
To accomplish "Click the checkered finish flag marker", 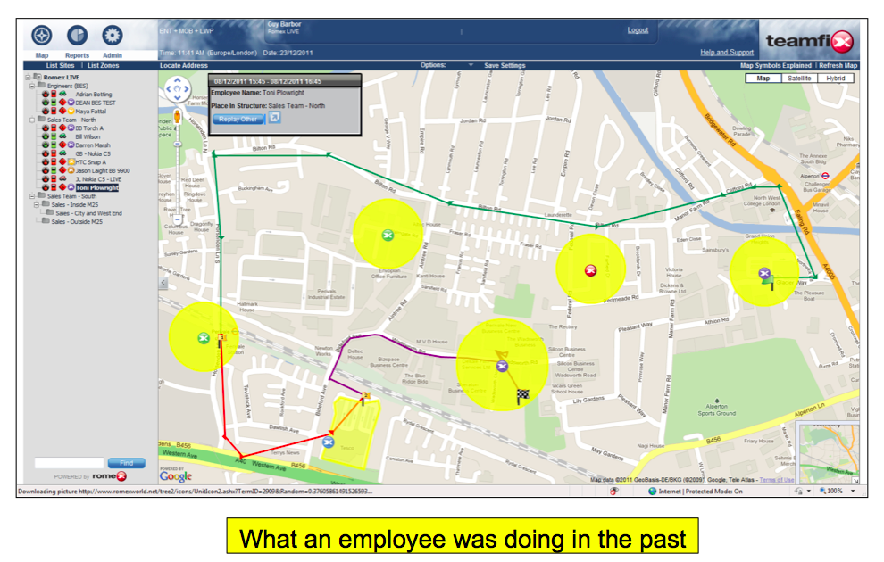I will pos(522,396).
